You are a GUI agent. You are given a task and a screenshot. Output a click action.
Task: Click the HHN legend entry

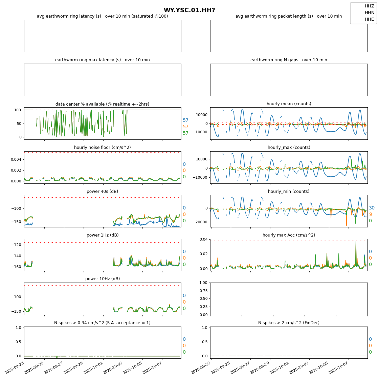tap(369, 13)
